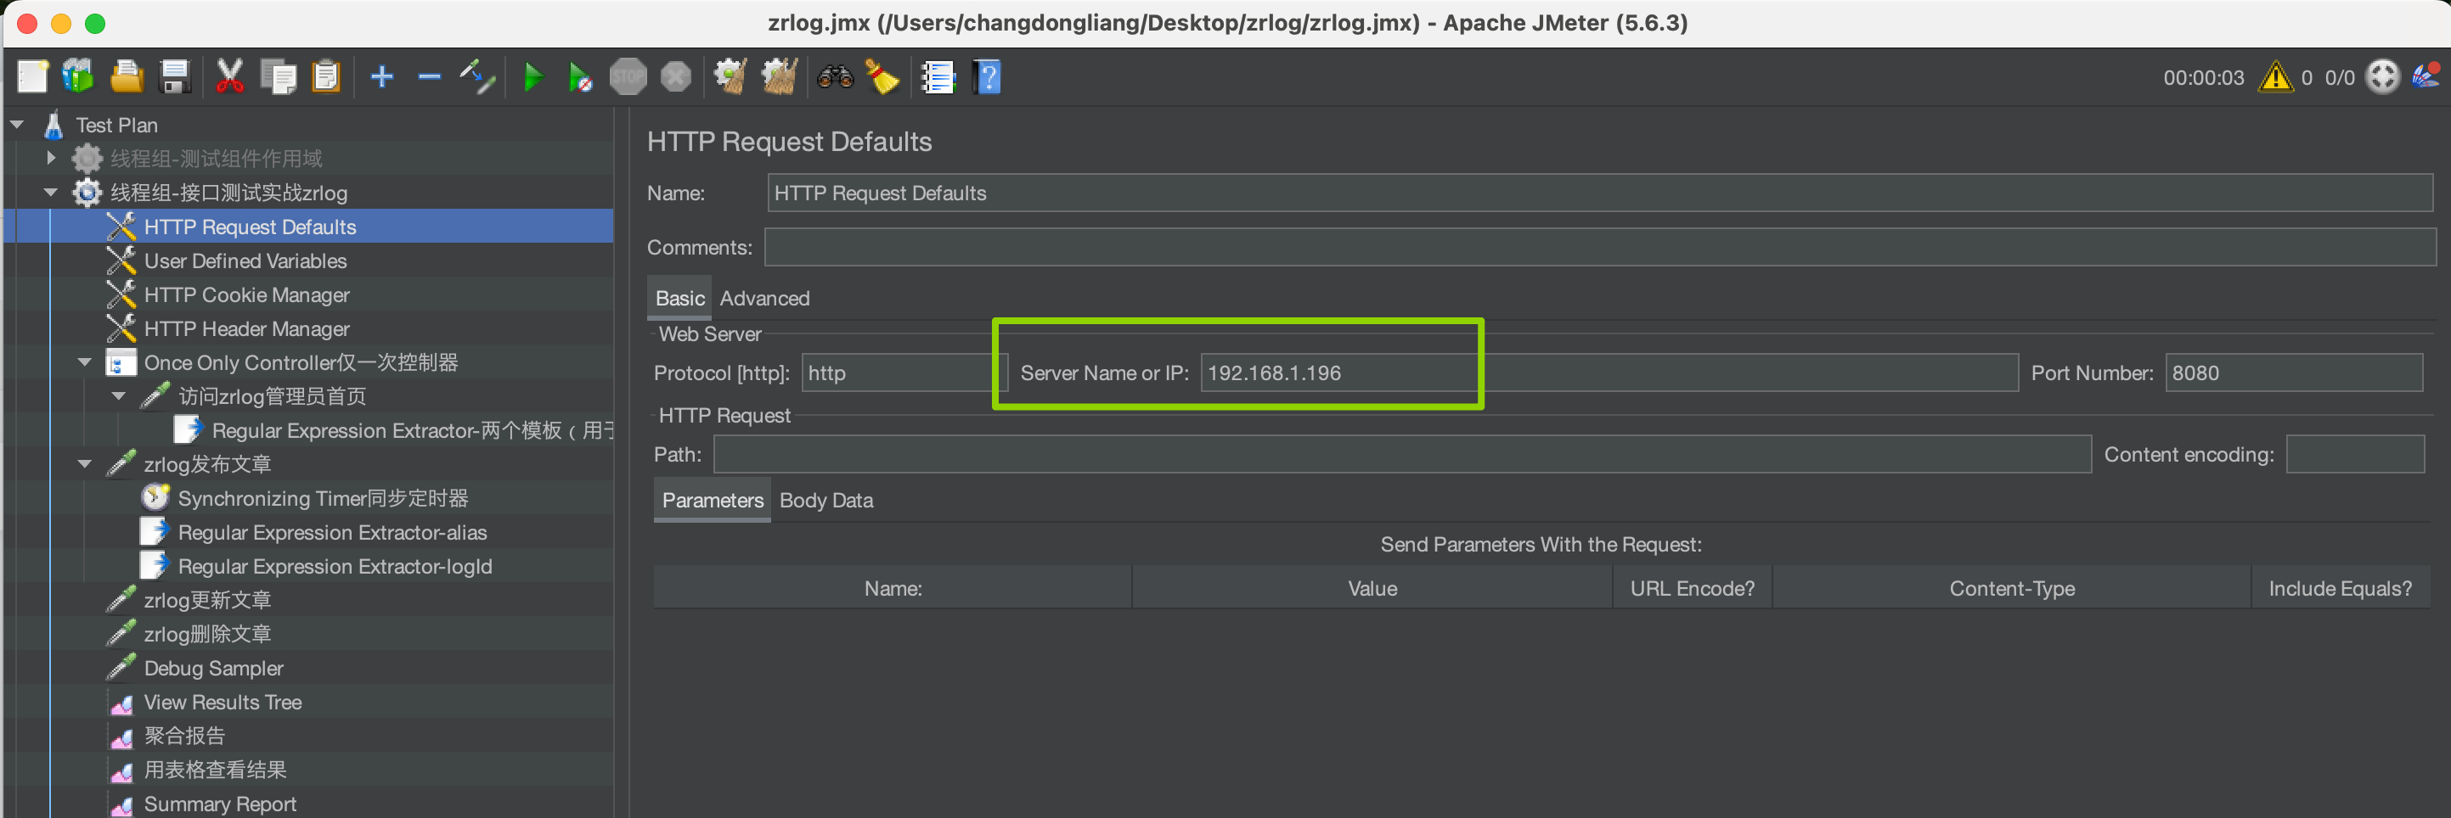Image resolution: width=2451 pixels, height=818 pixels.
Task: Open the Body Data tab
Action: tap(825, 499)
